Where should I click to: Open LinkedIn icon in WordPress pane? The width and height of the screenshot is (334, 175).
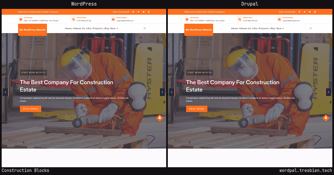point(149,12)
